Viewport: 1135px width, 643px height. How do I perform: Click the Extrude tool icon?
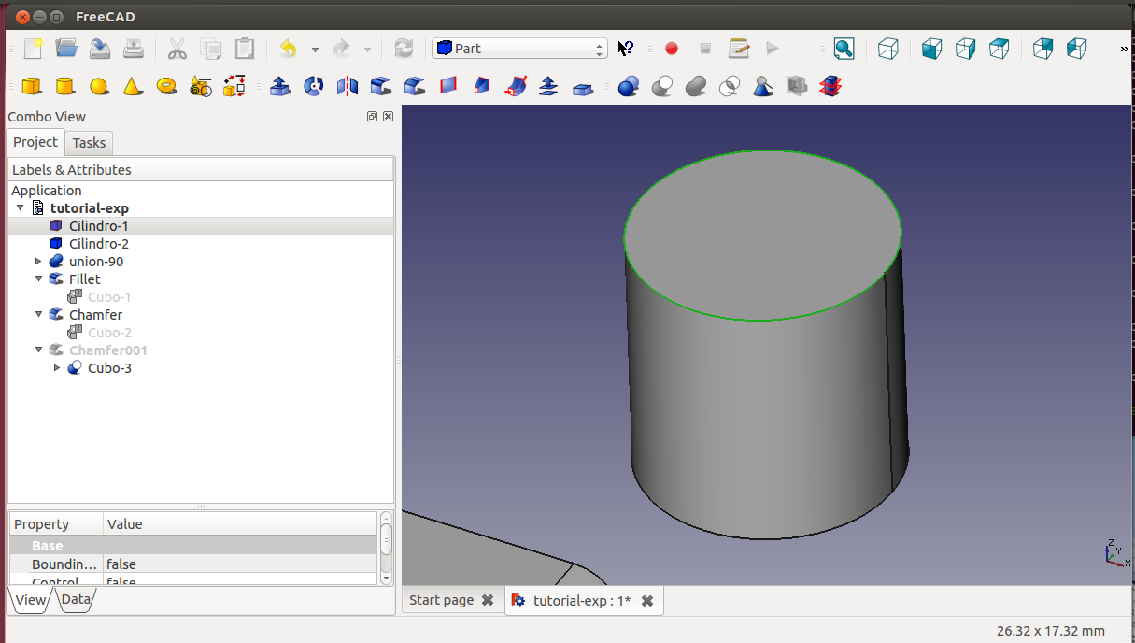point(279,86)
